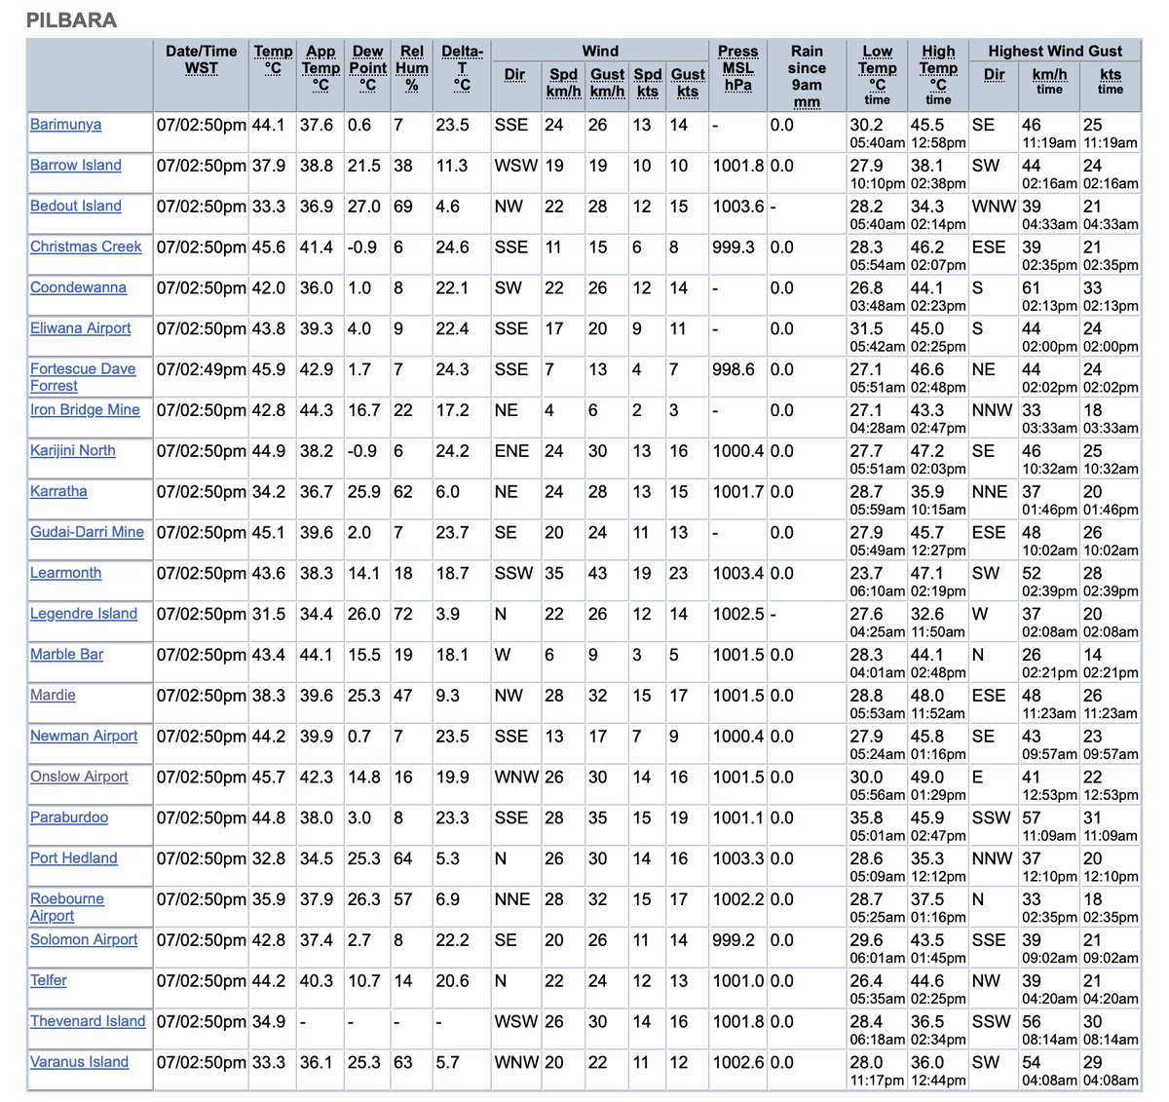Select Mardie's high temp 48.0
1169x1102 pixels.
click(x=927, y=696)
